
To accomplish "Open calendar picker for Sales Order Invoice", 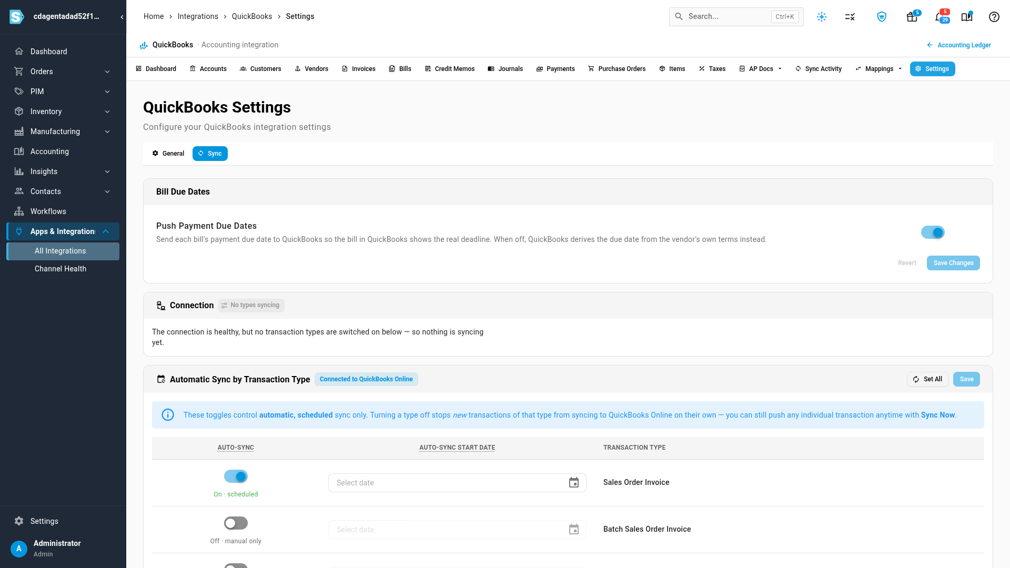I will 574,483.
